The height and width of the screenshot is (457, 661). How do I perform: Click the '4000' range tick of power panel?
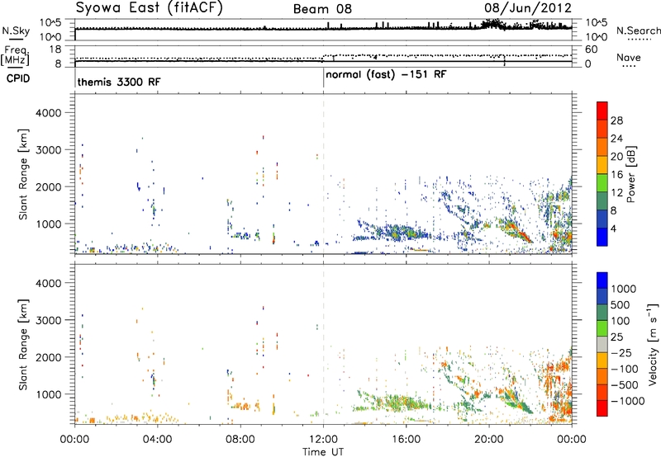click(x=49, y=113)
